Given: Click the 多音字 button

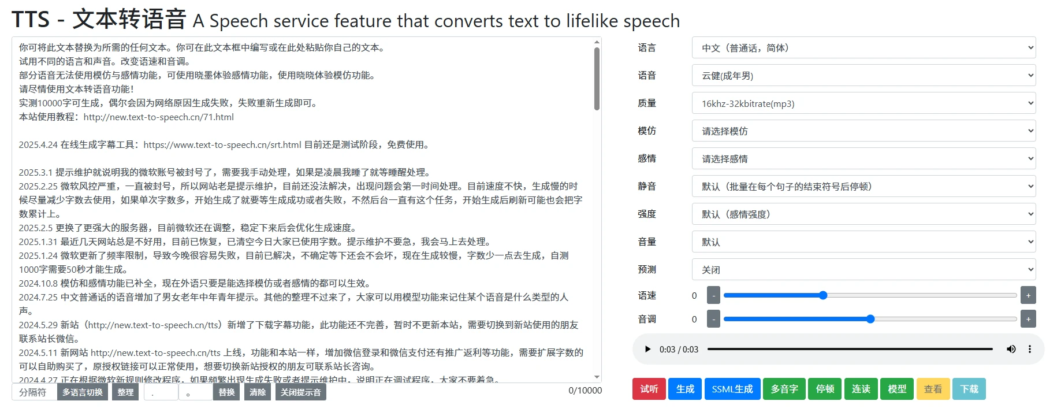Looking at the screenshot, I should pos(784,389).
